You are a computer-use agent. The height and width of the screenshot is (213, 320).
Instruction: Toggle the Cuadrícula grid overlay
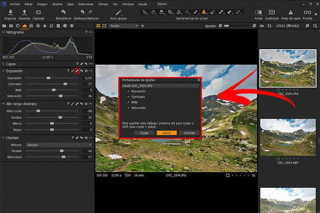point(272,13)
